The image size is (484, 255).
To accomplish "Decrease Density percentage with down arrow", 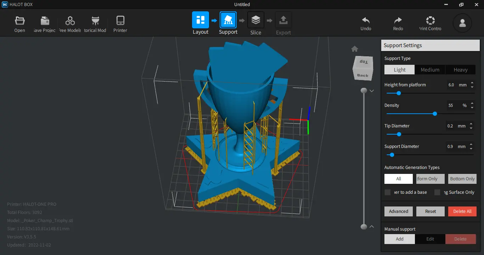I will (x=472, y=107).
